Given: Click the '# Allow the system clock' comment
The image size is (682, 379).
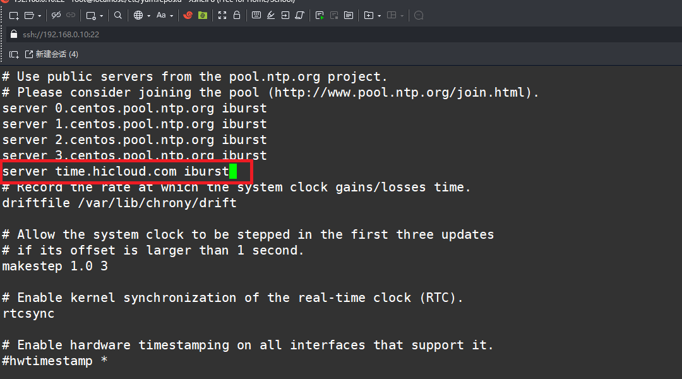Looking at the screenshot, I should tap(248, 234).
